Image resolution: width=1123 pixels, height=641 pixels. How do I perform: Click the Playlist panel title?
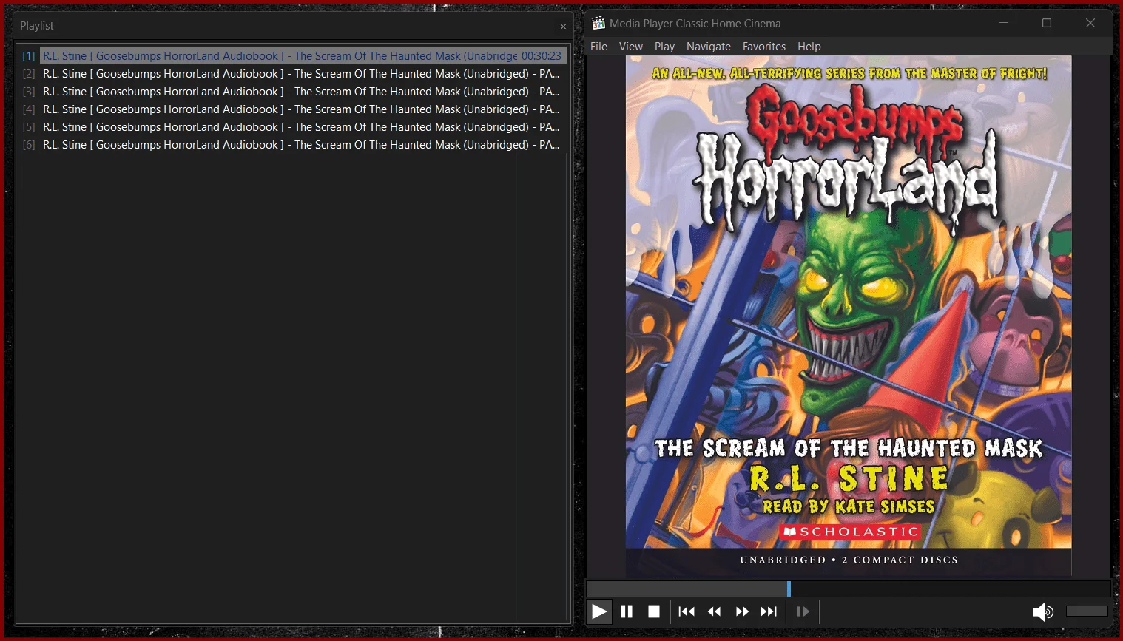37,26
